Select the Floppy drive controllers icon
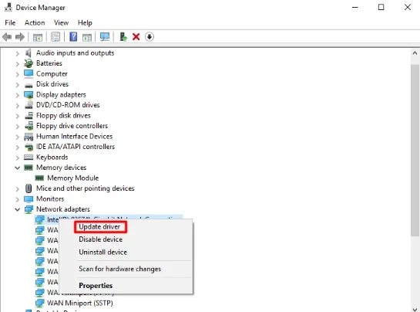This screenshot has width=420, height=312. click(x=29, y=126)
